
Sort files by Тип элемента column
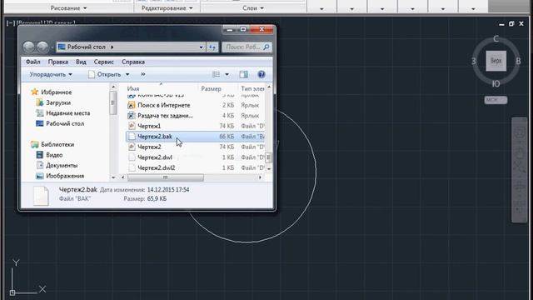click(x=252, y=89)
